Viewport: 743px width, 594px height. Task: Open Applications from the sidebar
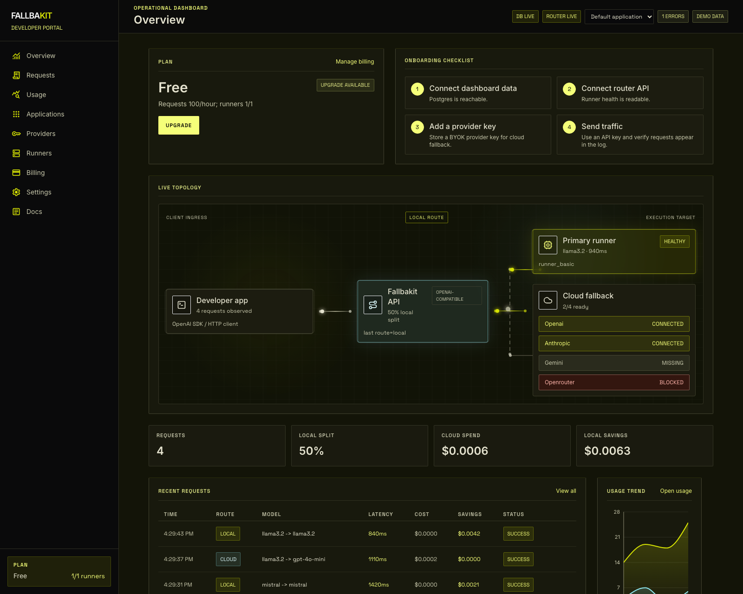pos(59,114)
